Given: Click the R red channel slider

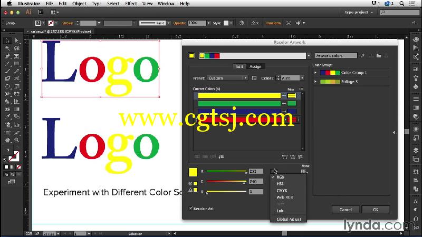Looking at the screenshot, I should click(226, 171).
